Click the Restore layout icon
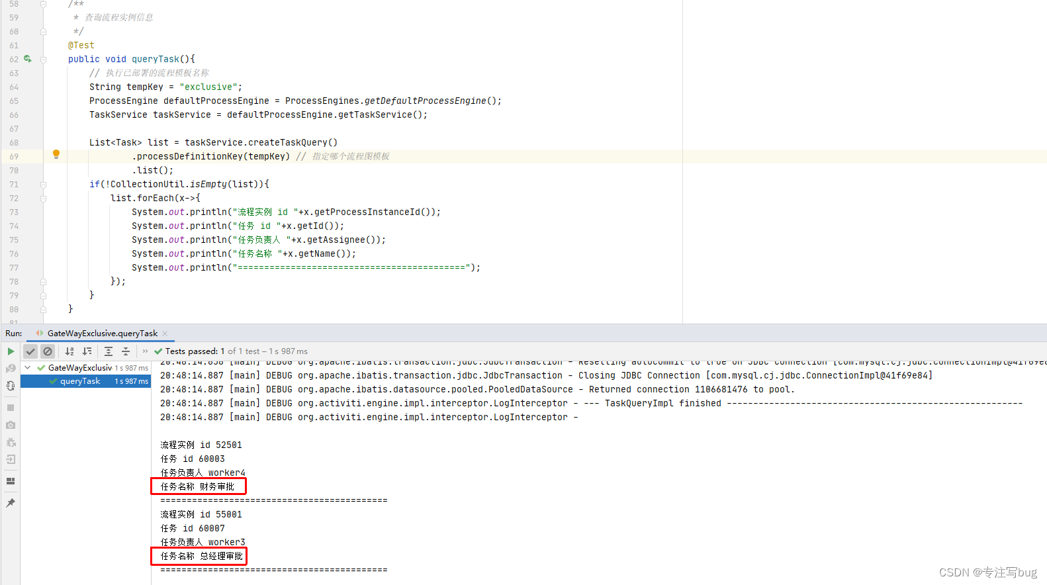 11,481
